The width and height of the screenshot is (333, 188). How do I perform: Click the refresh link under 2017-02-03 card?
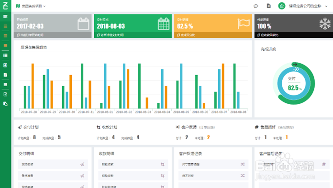pos(30,35)
